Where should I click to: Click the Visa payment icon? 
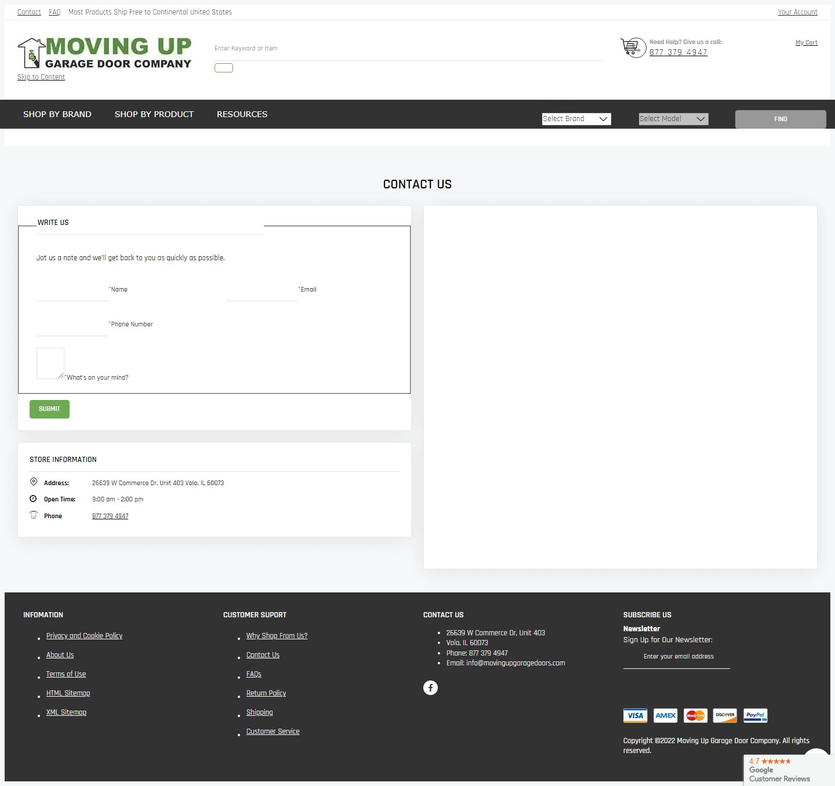tap(635, 715)
